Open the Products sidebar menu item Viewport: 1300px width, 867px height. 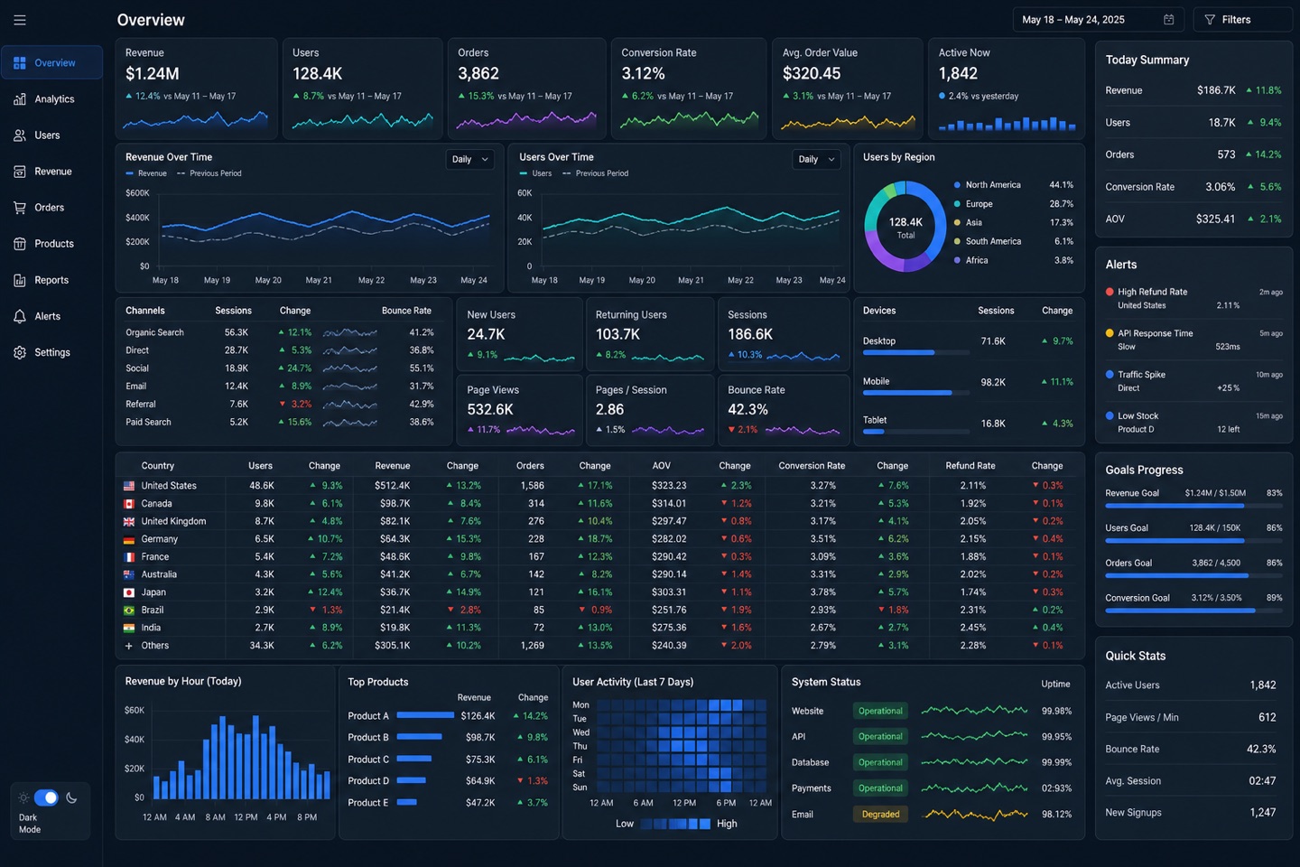51,244
